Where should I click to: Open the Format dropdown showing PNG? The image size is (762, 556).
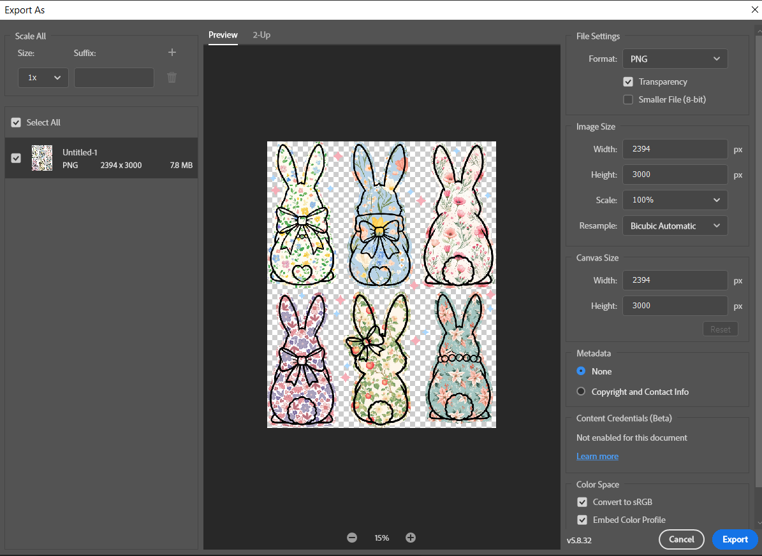pyautogui.click(x=675, y=59)
